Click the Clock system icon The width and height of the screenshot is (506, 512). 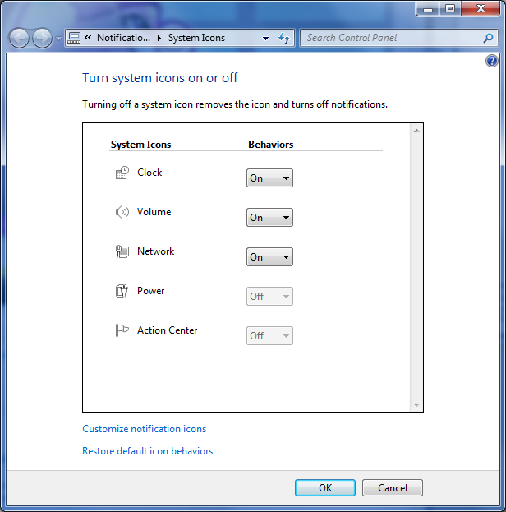[x=122, y=173]
